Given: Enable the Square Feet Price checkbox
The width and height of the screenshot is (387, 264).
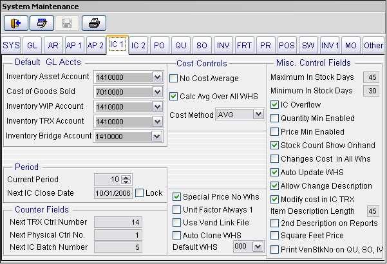Looking at the screenshot, I should (x=274, y=236).
